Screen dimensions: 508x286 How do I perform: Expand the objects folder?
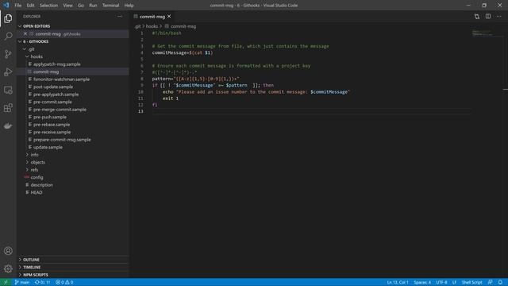pos(27,162)
